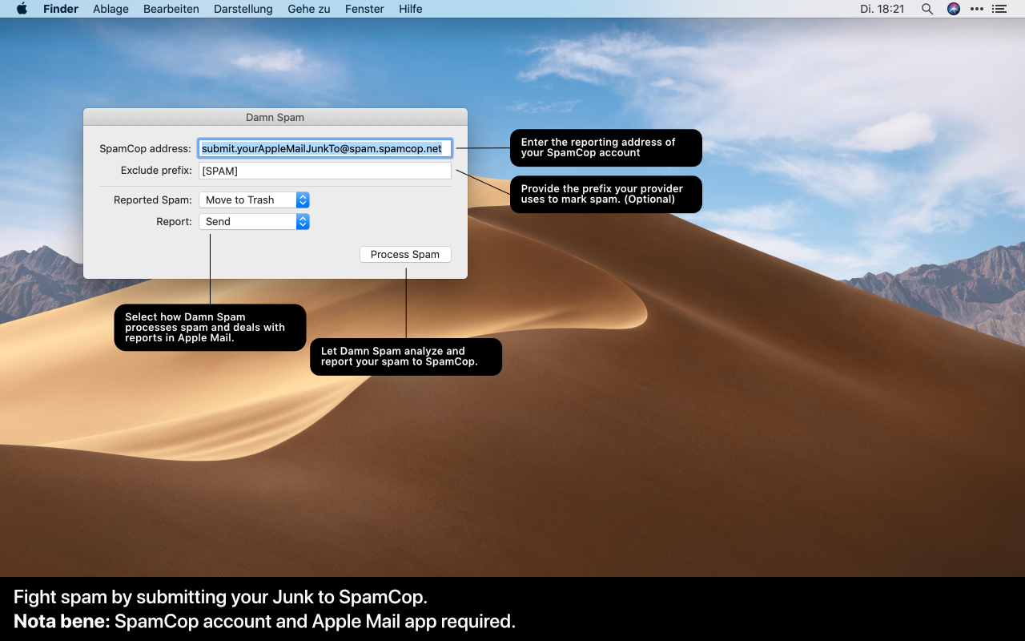Open the Report dropdown set to Send

coord(254,222)
